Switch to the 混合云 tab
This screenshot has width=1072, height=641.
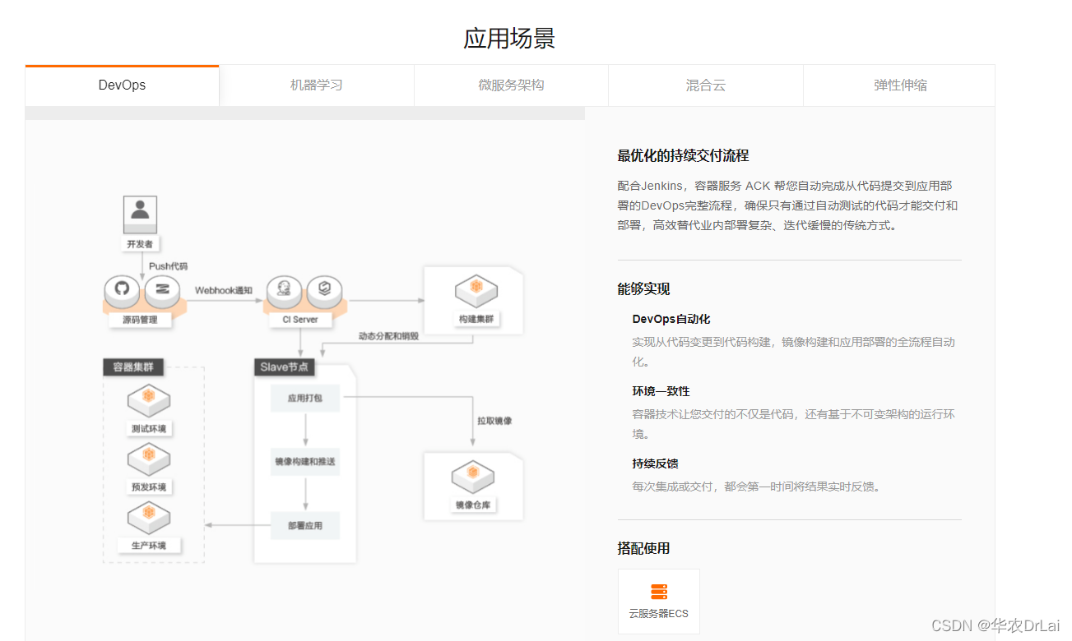click(706, 85)
